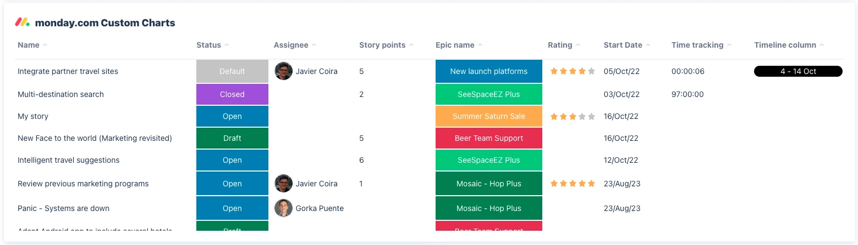Click the monday.com logo icon

(x=22, y=22)
